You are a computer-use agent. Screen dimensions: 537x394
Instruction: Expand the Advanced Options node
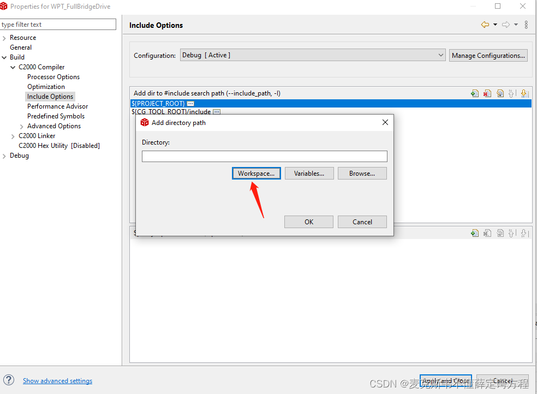pos(22,127)
